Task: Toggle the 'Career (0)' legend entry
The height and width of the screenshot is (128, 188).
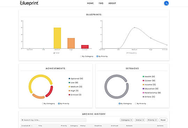Action: click(149, 81)
